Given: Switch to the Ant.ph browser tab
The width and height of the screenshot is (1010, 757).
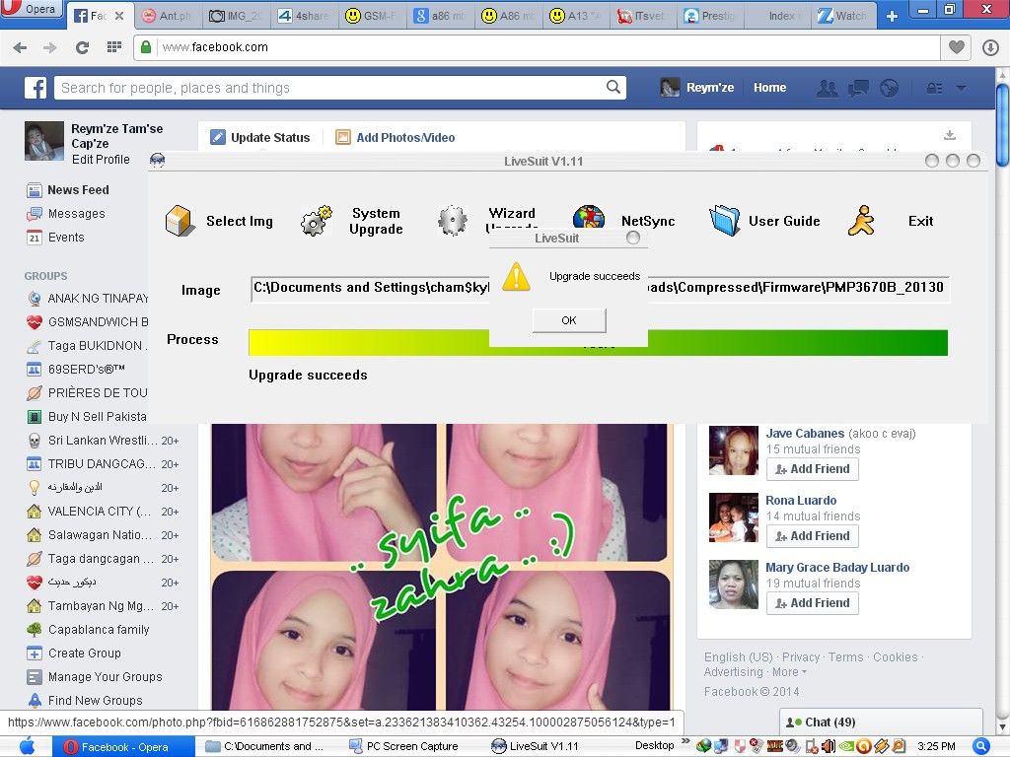Looking at the screenshot, I should [167, 16].
